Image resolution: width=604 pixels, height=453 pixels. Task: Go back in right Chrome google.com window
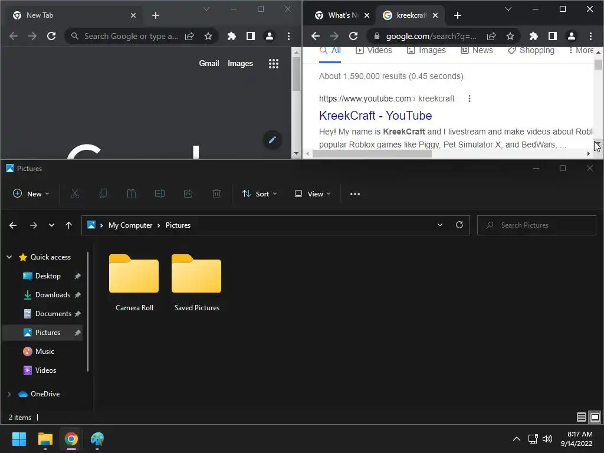click(x=316, y=36)
